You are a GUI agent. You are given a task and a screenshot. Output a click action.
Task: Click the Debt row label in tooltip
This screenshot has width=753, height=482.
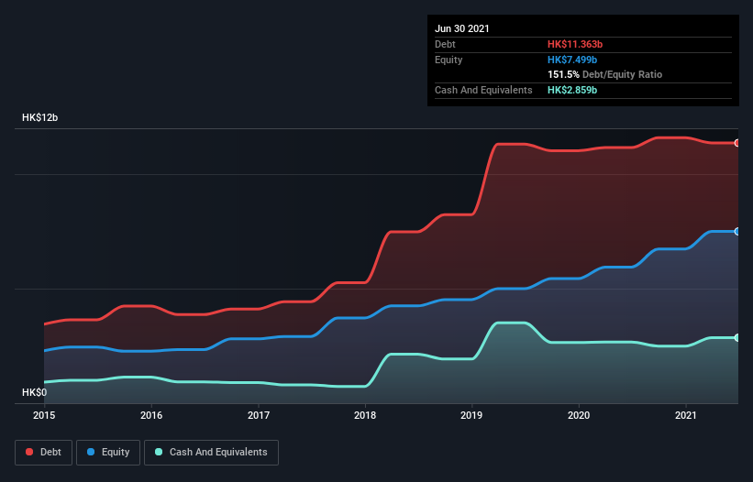(445, 44)
